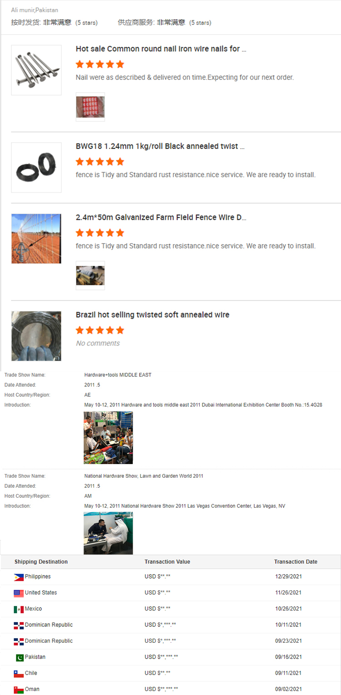This screenshot has height=695, width=341.
Task: Click the Oman flag icon
Action: pos(19,690)
